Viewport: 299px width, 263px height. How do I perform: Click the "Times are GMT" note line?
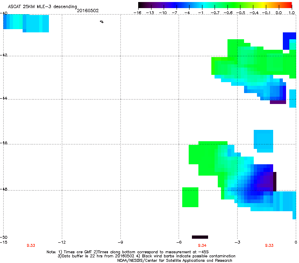coord(127,252)
